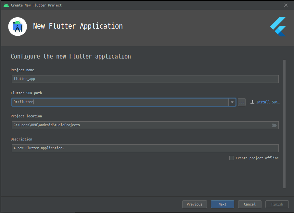Image resolution: width=294 pixels, height=213 pixels.
Task: Click the 'Description' label
Action: [x=21, y=139]
